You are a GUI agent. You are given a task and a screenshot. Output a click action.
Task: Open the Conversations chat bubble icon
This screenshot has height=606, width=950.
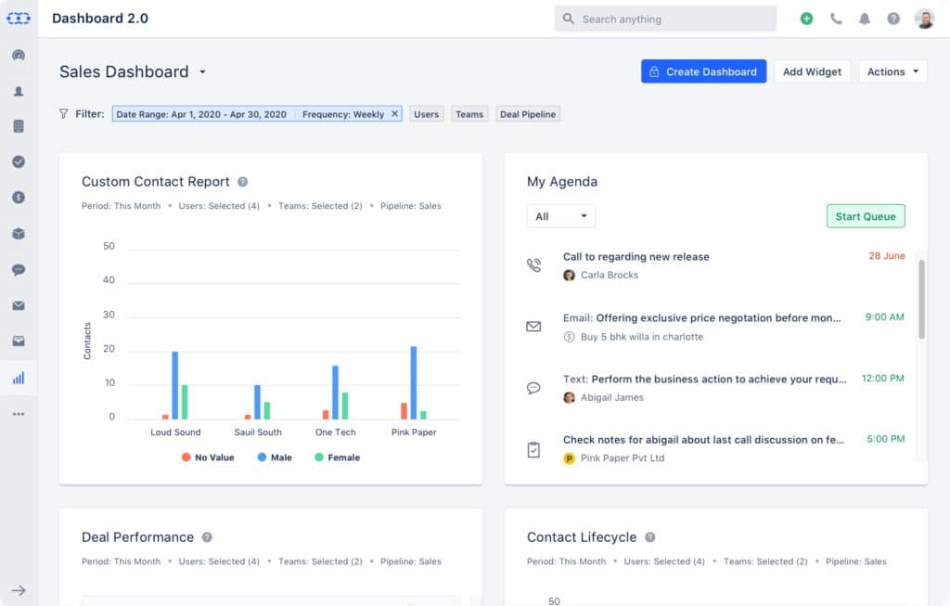(x=19, y=269)
